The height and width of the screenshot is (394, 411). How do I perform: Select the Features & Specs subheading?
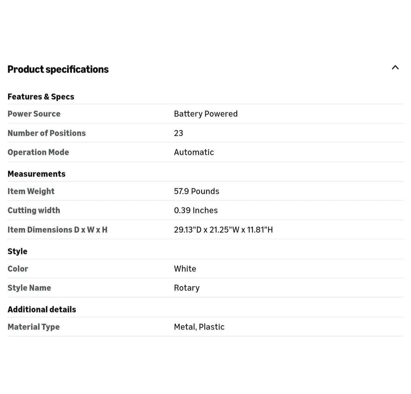click(41, 97)
